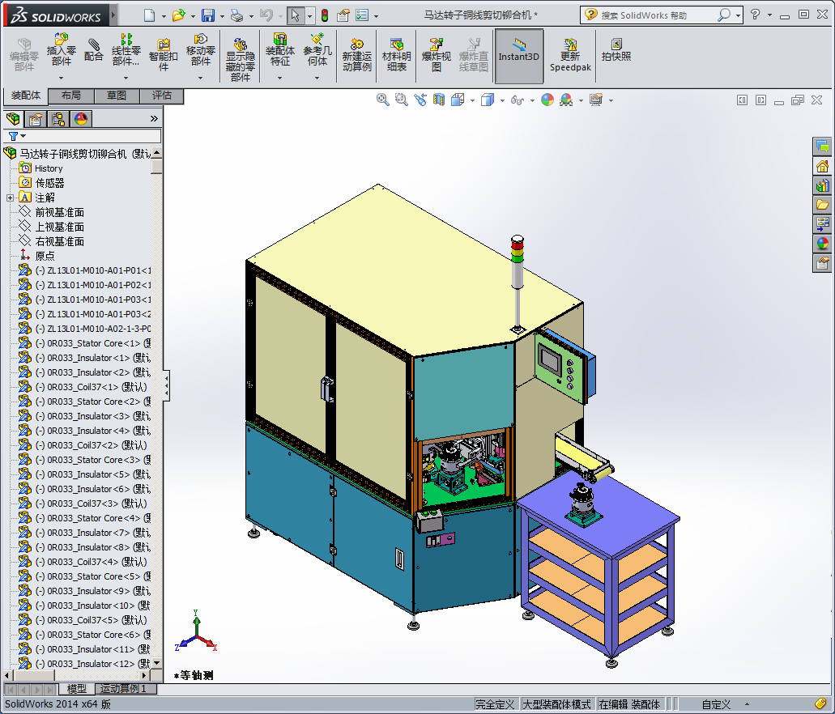This screenshot has height=714, width=835.
Task: Toggle the Instant3D button
Action: pyautogui.click(x=518, y=55)
